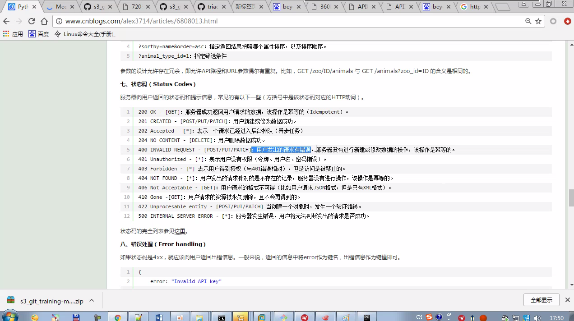
Task: Switch to the Google http tab
Action: (x=475, y=7)
